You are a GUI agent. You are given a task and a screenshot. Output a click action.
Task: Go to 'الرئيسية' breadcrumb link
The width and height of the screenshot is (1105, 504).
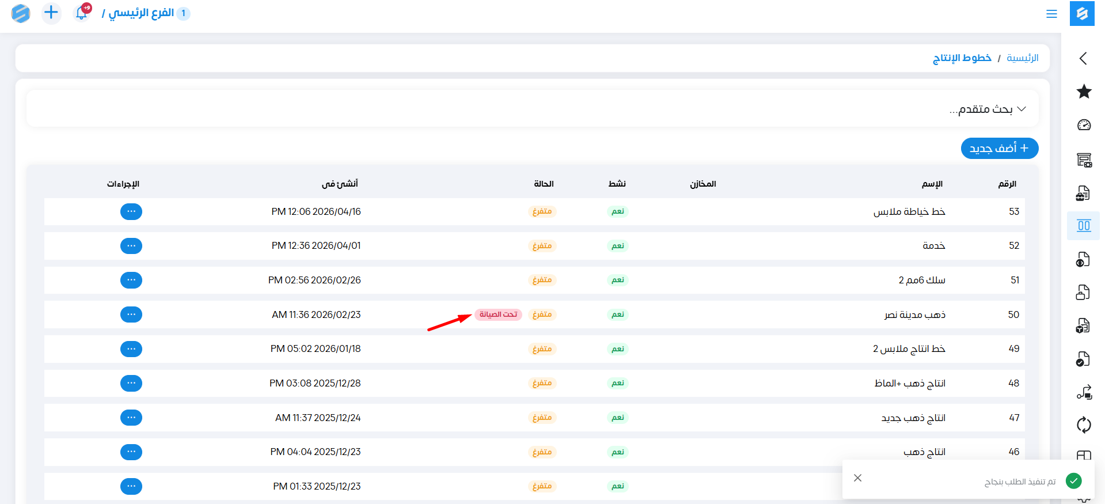[x=1022, y=58]
